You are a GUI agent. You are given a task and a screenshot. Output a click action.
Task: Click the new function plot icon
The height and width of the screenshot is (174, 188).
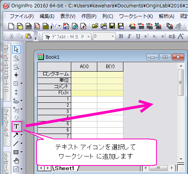click(x=54, y=26)
